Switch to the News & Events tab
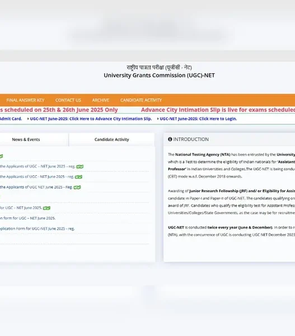Image resolution: width=295 pixels, height=336 pixels. click(x=26, y=139)
